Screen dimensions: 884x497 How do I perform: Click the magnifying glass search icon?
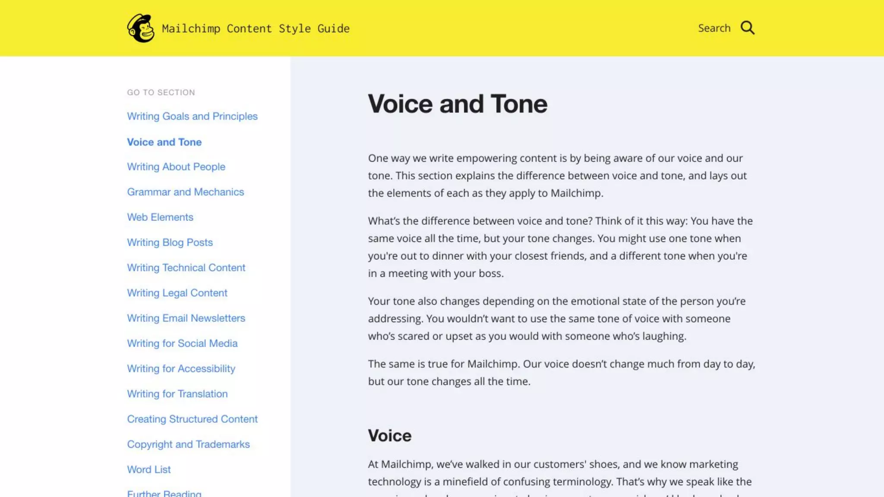pyautogui.click(x=748, y=28)
